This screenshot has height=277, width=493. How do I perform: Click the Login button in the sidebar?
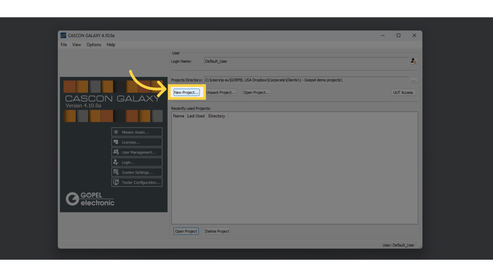137,162
